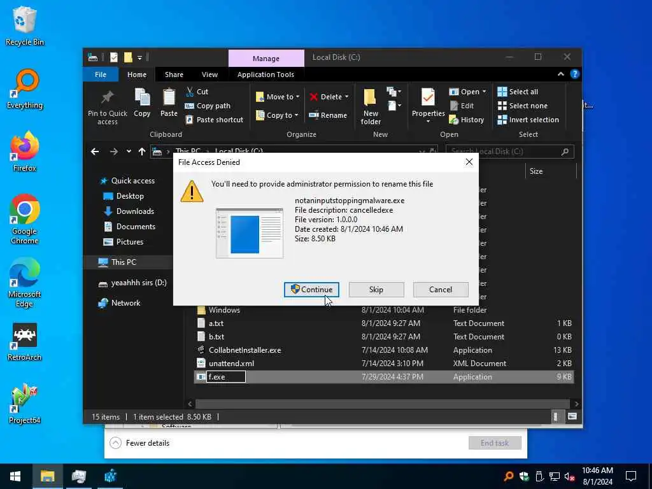The height and width of the screenshot is (489, 652).
Task: Switch to the Share ribbon tab
Action: point(174,74)
